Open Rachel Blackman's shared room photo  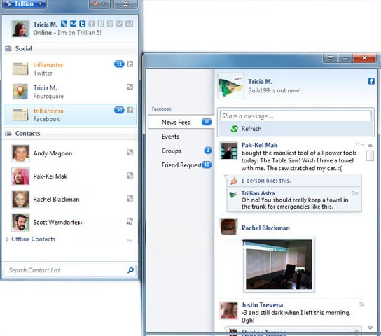coord(279,265)
